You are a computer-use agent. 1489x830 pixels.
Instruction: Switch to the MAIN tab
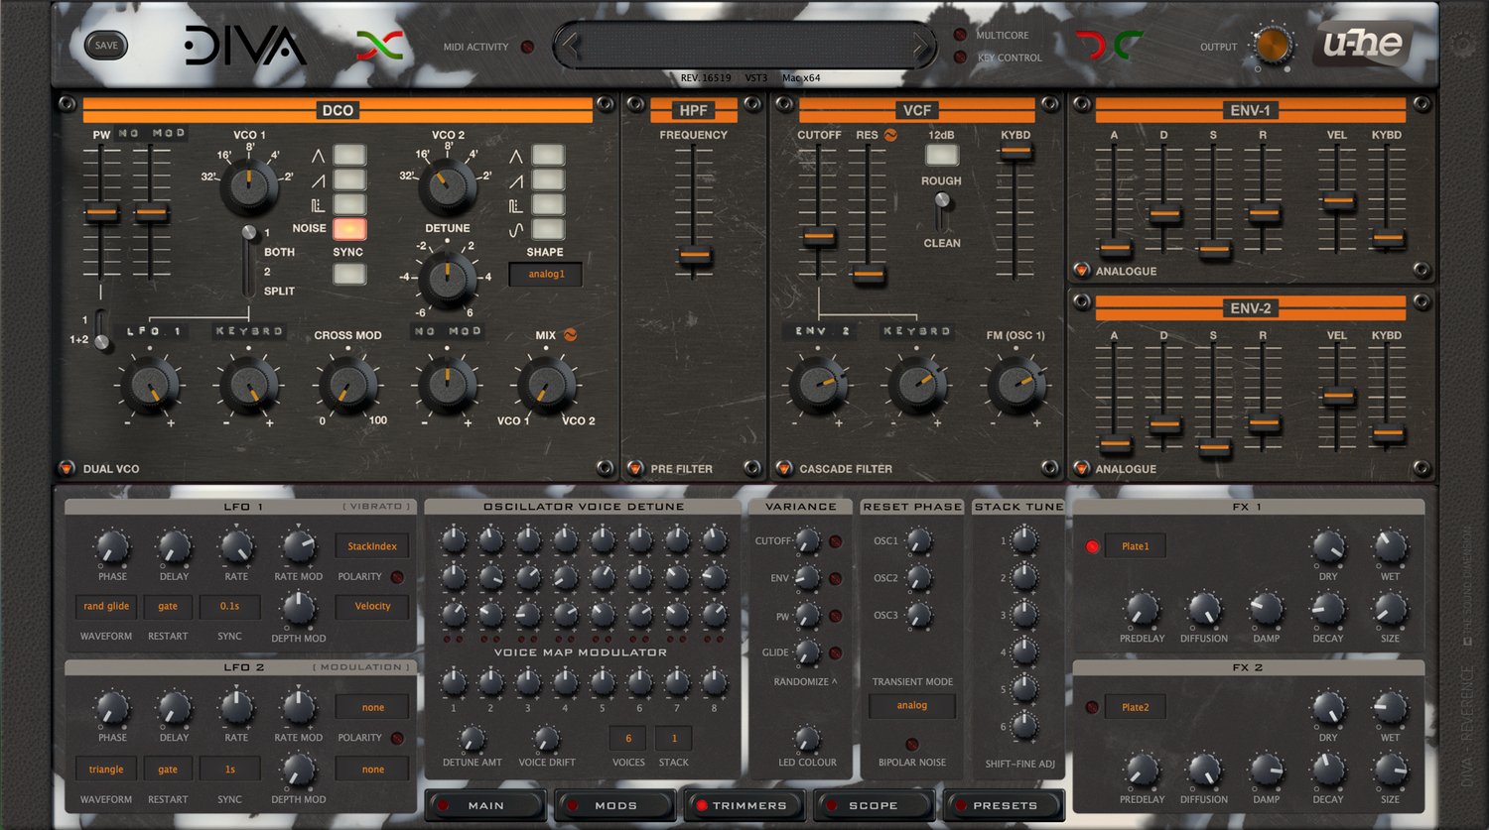(x=485, y=805)
